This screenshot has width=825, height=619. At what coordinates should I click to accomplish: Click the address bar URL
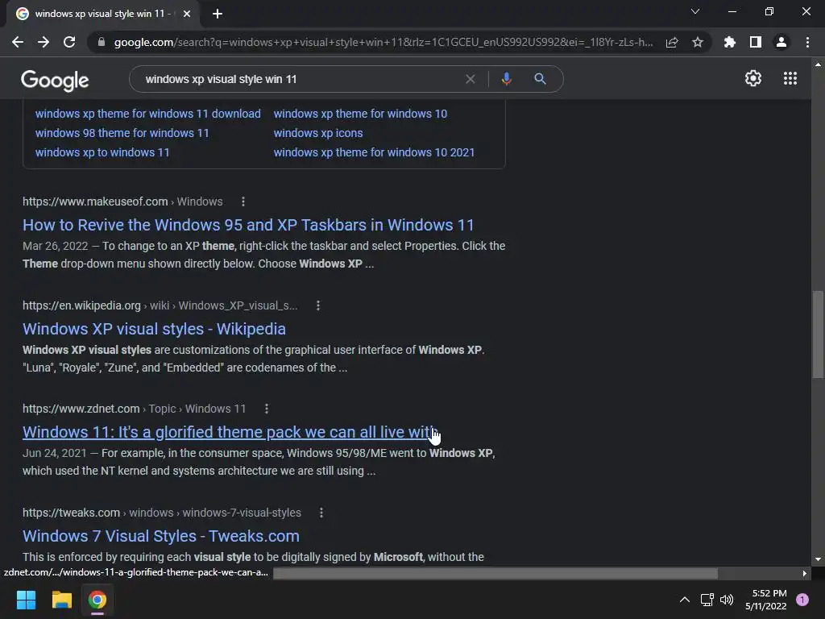(383, 42)
